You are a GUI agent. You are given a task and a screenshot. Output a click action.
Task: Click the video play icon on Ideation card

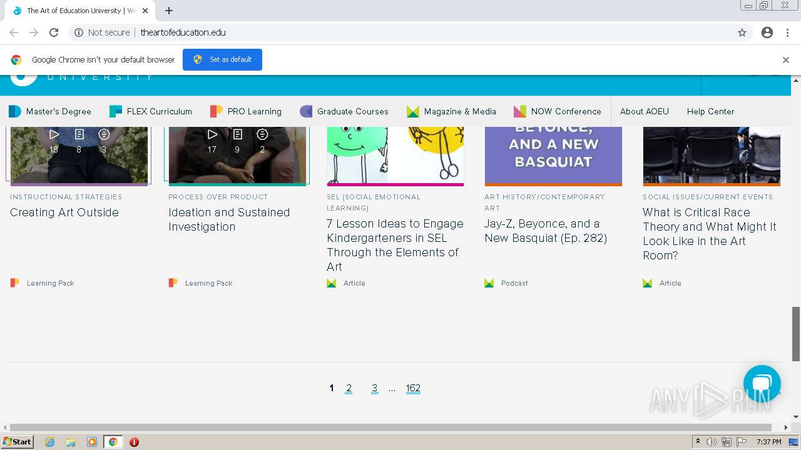pos(212,134)
